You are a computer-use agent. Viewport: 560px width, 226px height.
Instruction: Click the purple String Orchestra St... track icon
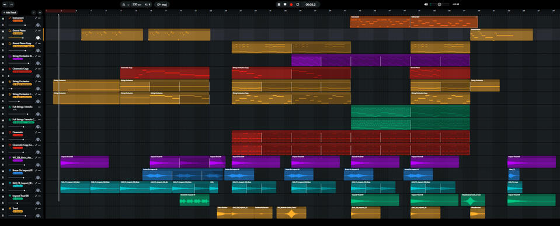pos(10,55)
